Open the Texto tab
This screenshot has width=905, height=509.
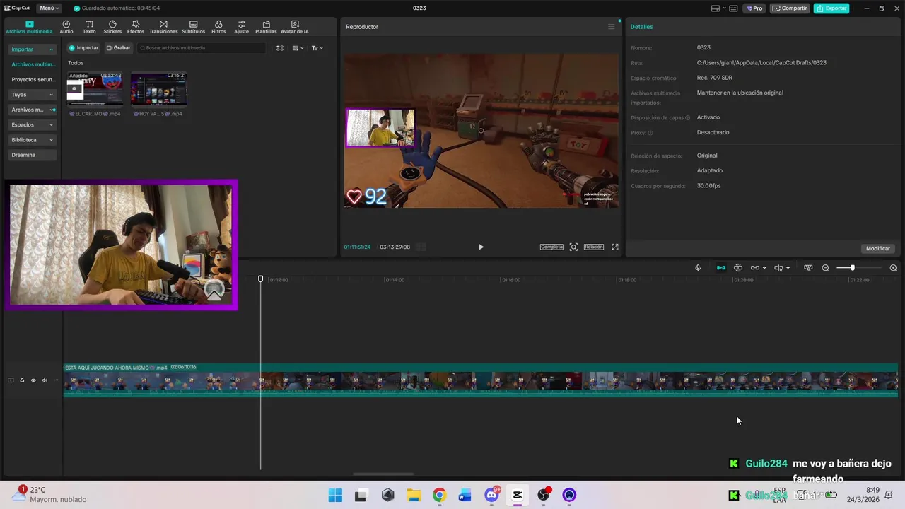[x=89, y=27]
